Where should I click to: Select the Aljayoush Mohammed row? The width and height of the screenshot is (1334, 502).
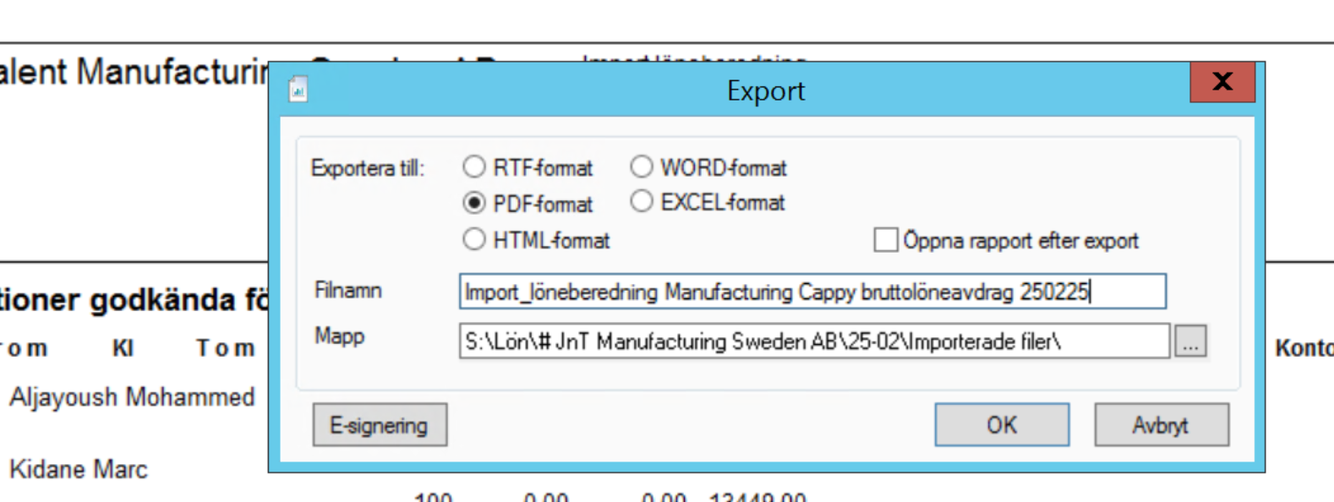click(132, 397)
